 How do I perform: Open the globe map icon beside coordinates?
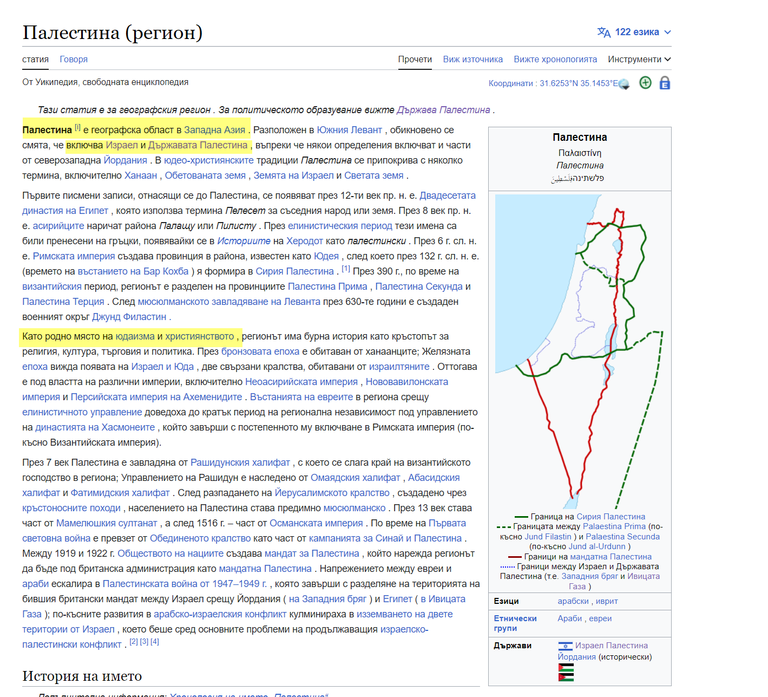pyautogui.click(x=624, y=84)
